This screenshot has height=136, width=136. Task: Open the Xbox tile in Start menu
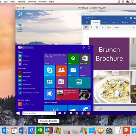pos(73,59)
